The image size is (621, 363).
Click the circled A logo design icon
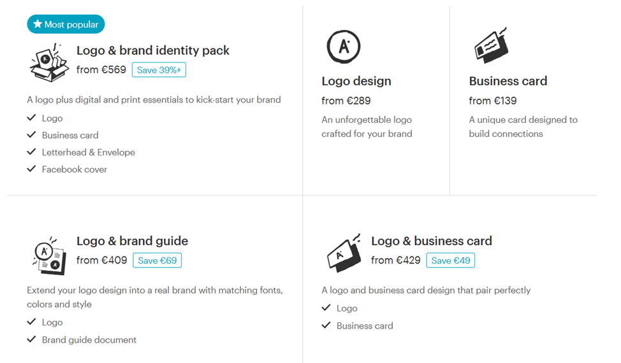click(x=344, y=46)
